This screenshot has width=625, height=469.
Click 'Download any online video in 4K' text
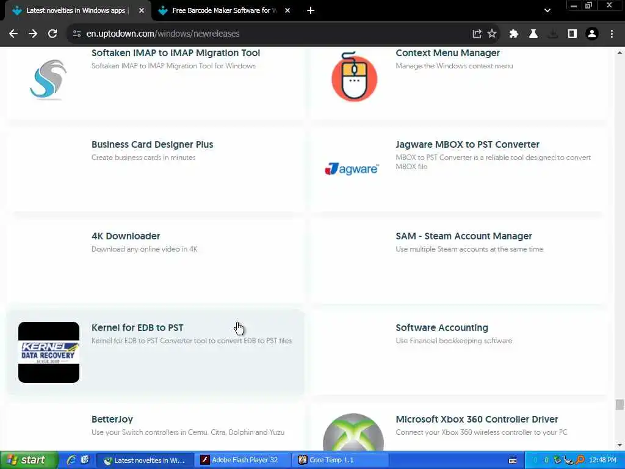pyautogui.click(x=144, y=249)
